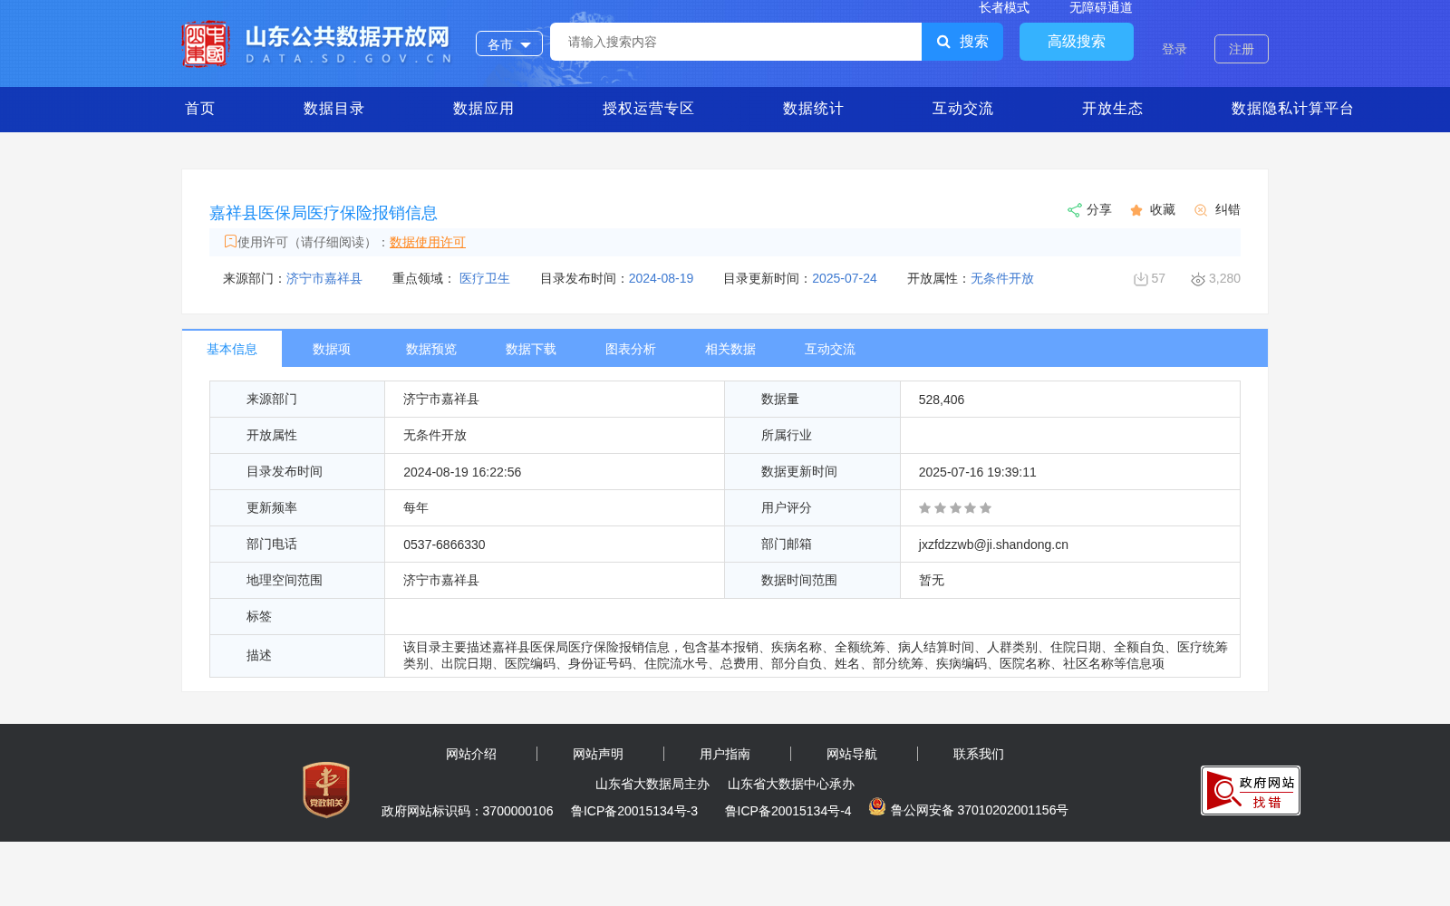Screen dimensions: 1450x906
Task: Select the 基本信息 tab
Action: tap(232, 349)
